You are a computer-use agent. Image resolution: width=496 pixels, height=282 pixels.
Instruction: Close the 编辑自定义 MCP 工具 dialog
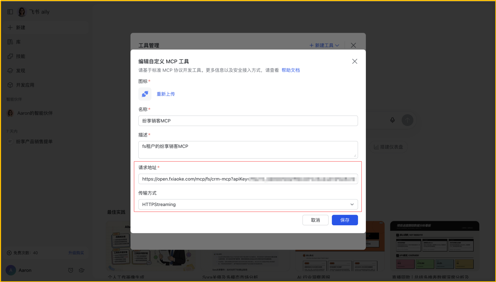pos(355,61)
